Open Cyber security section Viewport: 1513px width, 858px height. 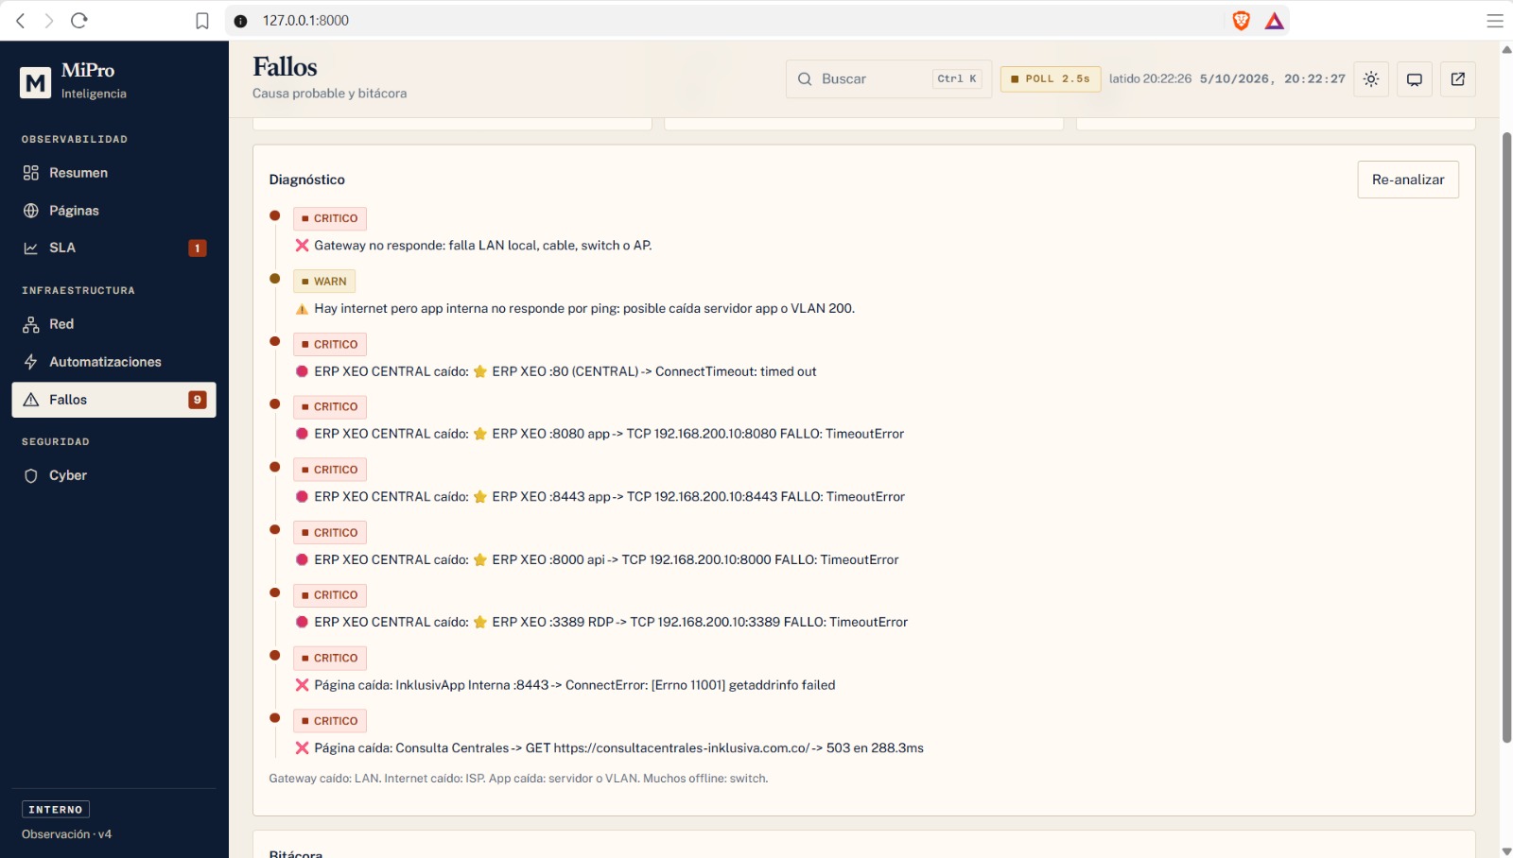tap(113, 475)
